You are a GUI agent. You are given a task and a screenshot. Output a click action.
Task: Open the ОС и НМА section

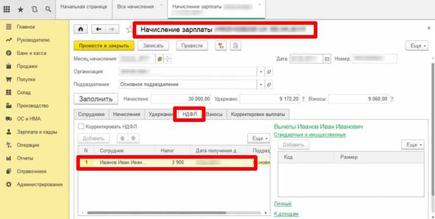tap(28, 119)
